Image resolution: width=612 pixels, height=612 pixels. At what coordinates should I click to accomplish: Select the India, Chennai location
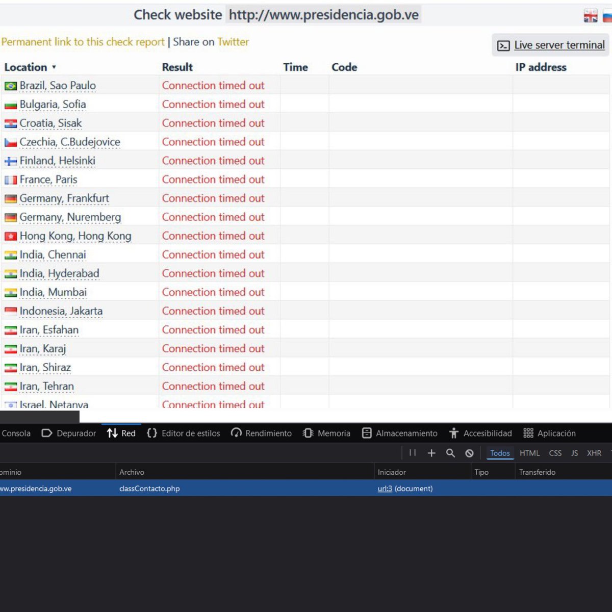tap(53, 254)
